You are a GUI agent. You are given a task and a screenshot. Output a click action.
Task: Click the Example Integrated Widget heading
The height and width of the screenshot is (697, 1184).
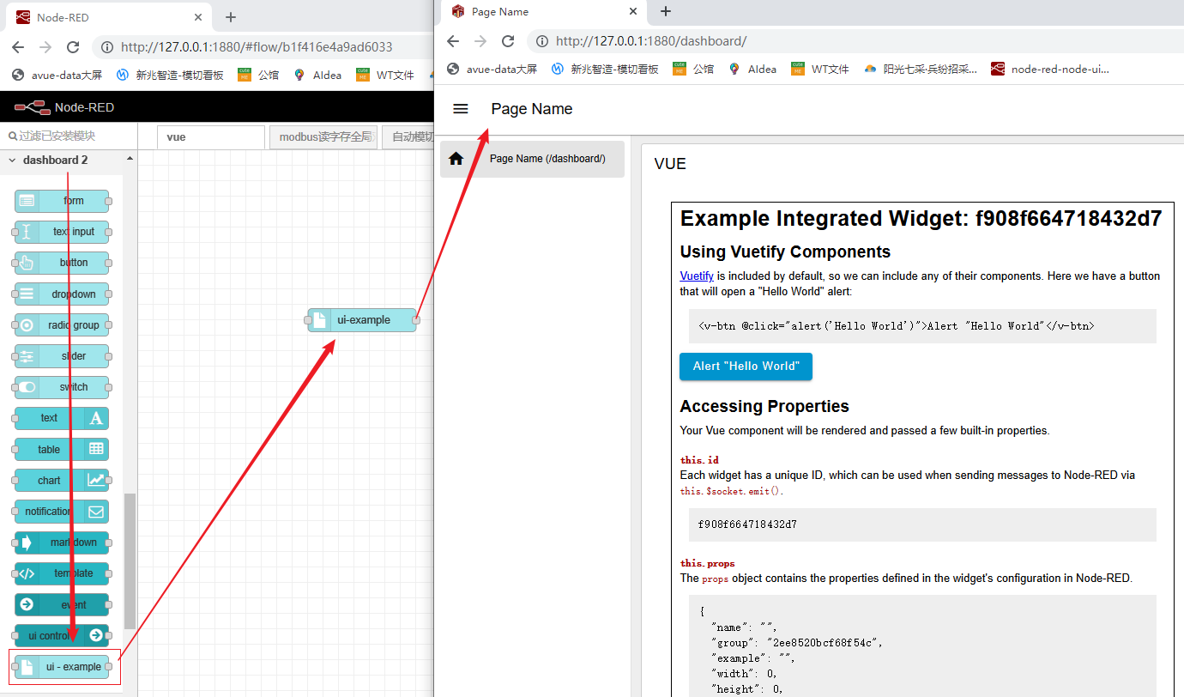(921, 219)
